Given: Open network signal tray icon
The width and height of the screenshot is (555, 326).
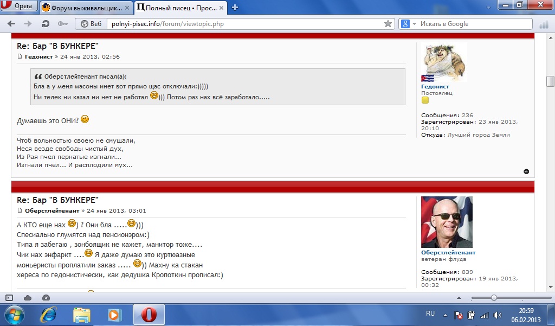Looking at the screenshot, I should [x=484, y=315].
